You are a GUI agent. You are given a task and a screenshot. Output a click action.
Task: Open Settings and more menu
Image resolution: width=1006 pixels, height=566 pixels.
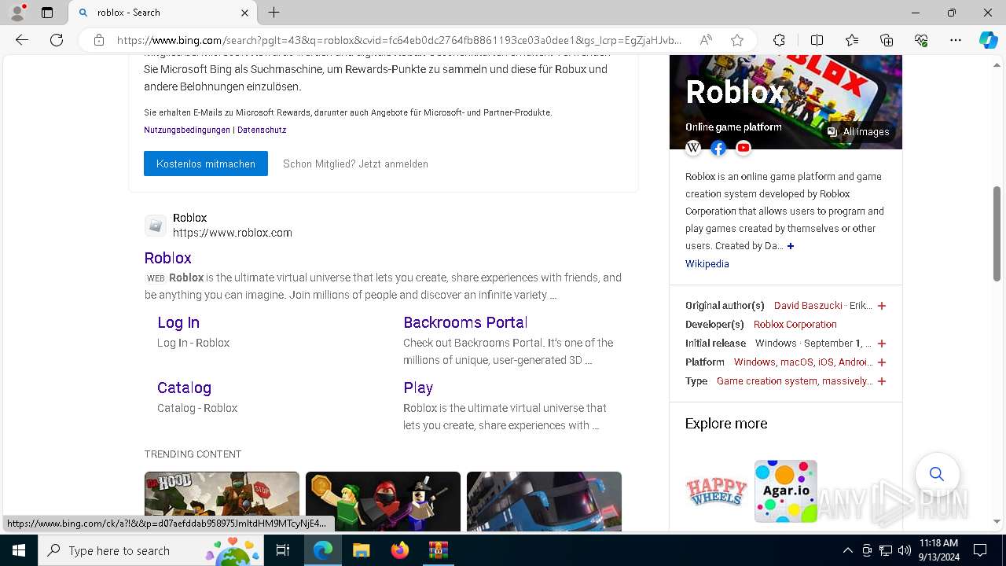[x=956, y=40]
